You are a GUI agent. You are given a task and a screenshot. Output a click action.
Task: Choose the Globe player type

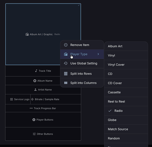click(126, 120)
